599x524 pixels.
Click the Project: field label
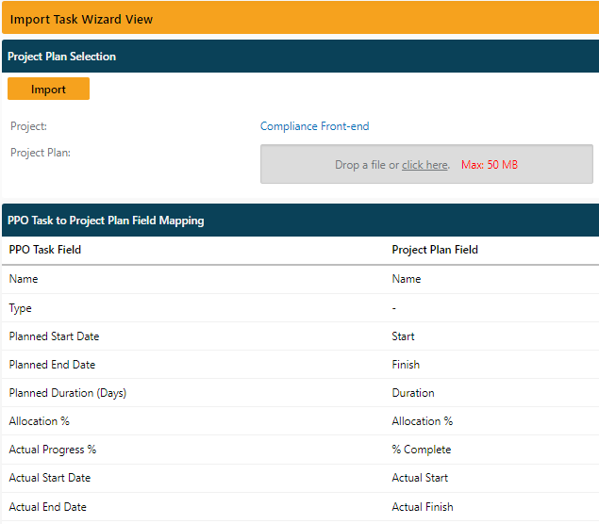pos(28,126)
